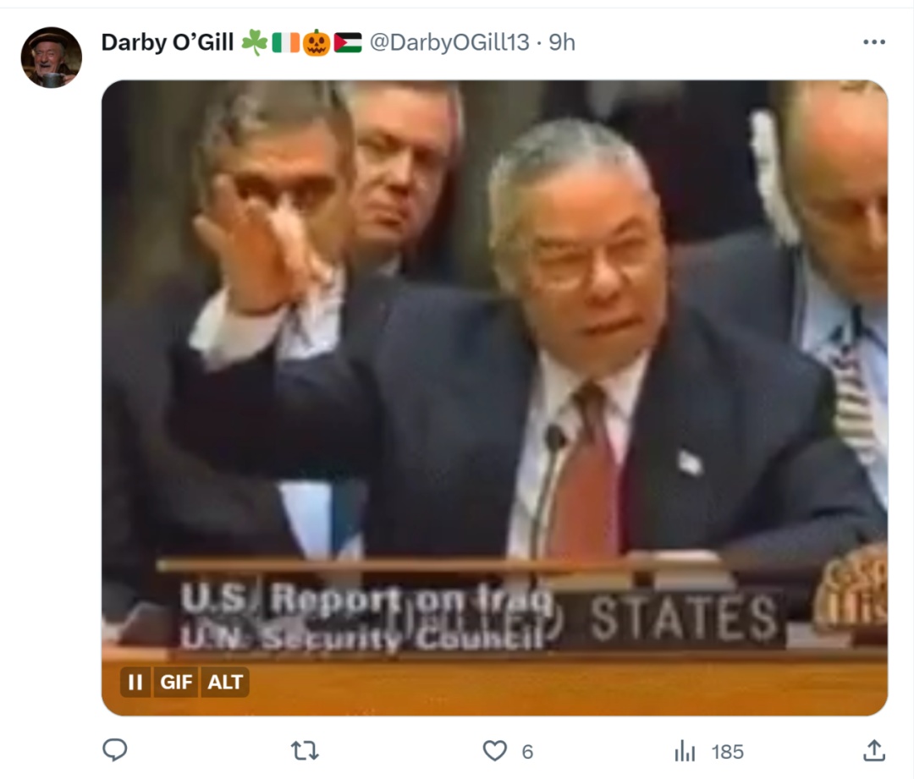
Task: Show the ALT text description
Action: pyautogui.click(x=225, y=682)
